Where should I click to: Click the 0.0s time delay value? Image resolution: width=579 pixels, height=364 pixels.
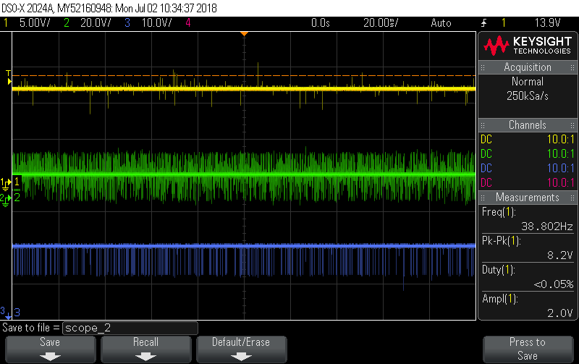coord(320,23)
